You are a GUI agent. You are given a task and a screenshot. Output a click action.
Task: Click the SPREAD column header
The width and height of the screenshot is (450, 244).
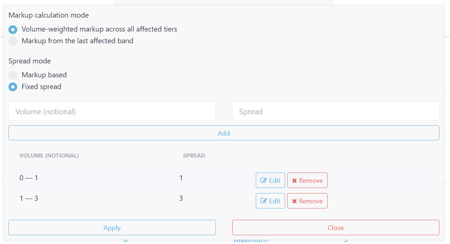point(194,156)
